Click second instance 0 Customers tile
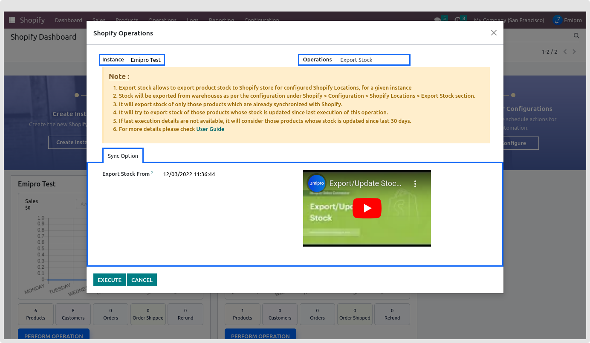590x343 pixels. point(280,314)
